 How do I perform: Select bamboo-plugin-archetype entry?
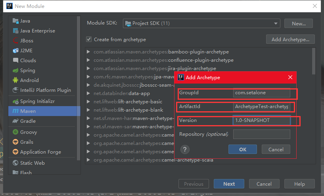tap(161, 51)
